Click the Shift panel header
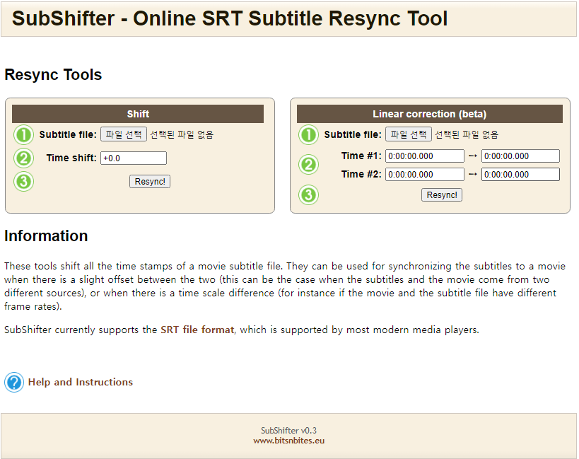Image resolution: width=579 pixels, height=459 pixels. coord(138,114)
